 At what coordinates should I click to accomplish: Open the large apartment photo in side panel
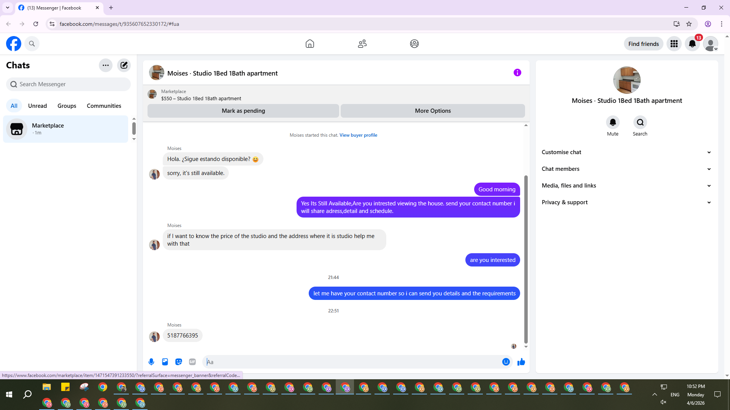pos(627,80)
